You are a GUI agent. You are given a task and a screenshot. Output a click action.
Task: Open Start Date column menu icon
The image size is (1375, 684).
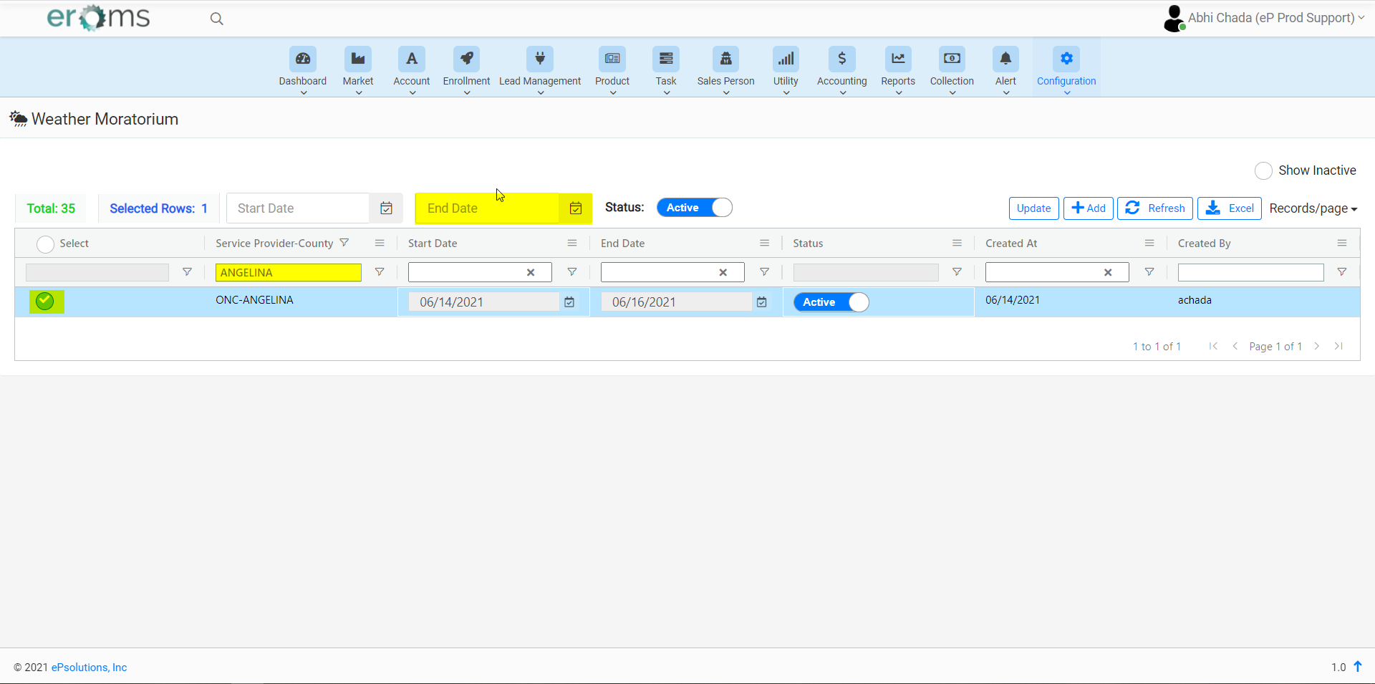tap(572, 244)
